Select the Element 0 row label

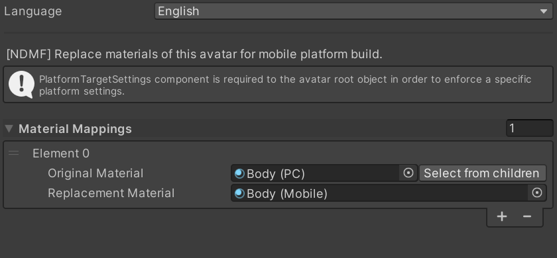pyautogui.click(x=61, y=153)
